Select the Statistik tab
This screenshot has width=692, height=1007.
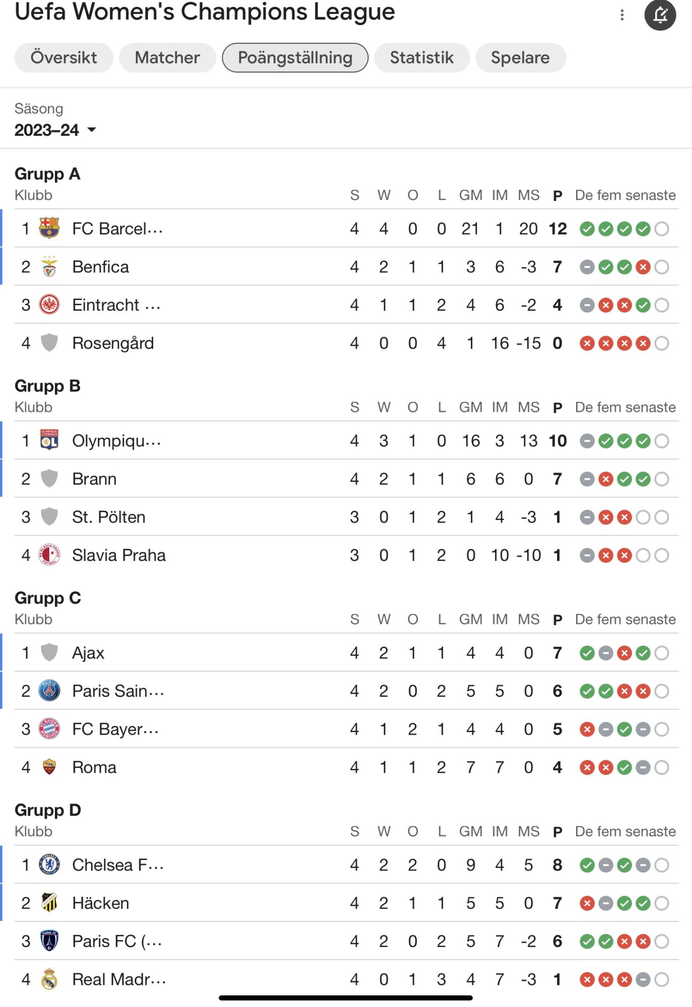coord(422,57)
